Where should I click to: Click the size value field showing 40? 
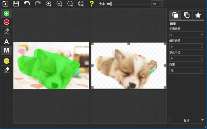point(156,4)
